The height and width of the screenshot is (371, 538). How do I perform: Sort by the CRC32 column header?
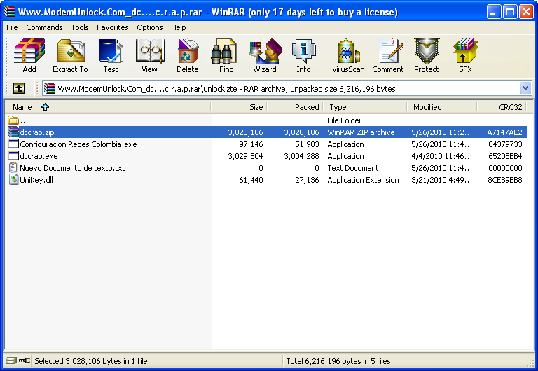(502, 107)
